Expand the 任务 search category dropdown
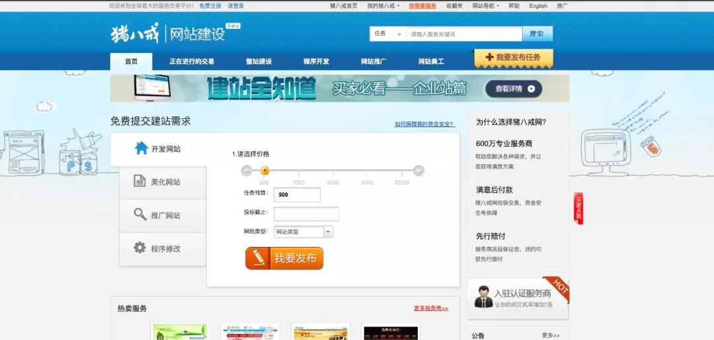The width and height of the screenshot is (714, 340). click(x=387, y=34)
